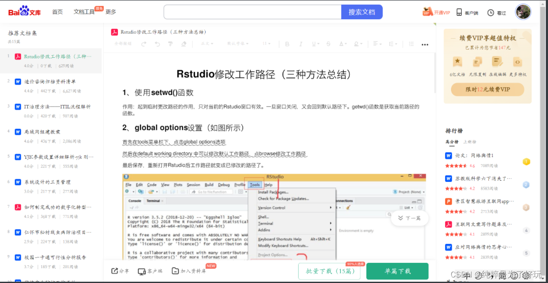Click the redo arrow in editor toolbar
548x283 pixels.
pos(144,44)
